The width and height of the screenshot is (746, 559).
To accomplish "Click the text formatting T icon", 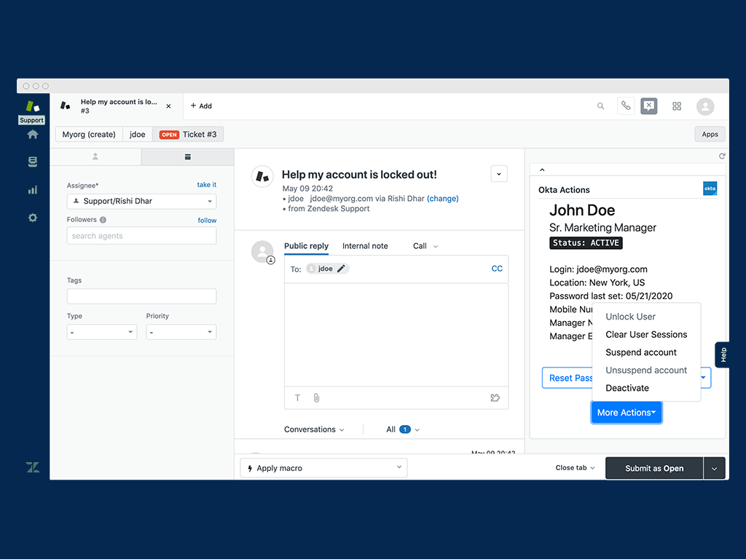I will 297,398.
